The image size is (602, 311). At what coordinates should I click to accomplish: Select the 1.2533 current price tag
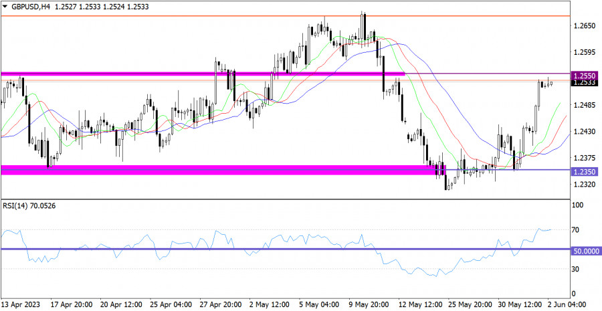(585, 84)
